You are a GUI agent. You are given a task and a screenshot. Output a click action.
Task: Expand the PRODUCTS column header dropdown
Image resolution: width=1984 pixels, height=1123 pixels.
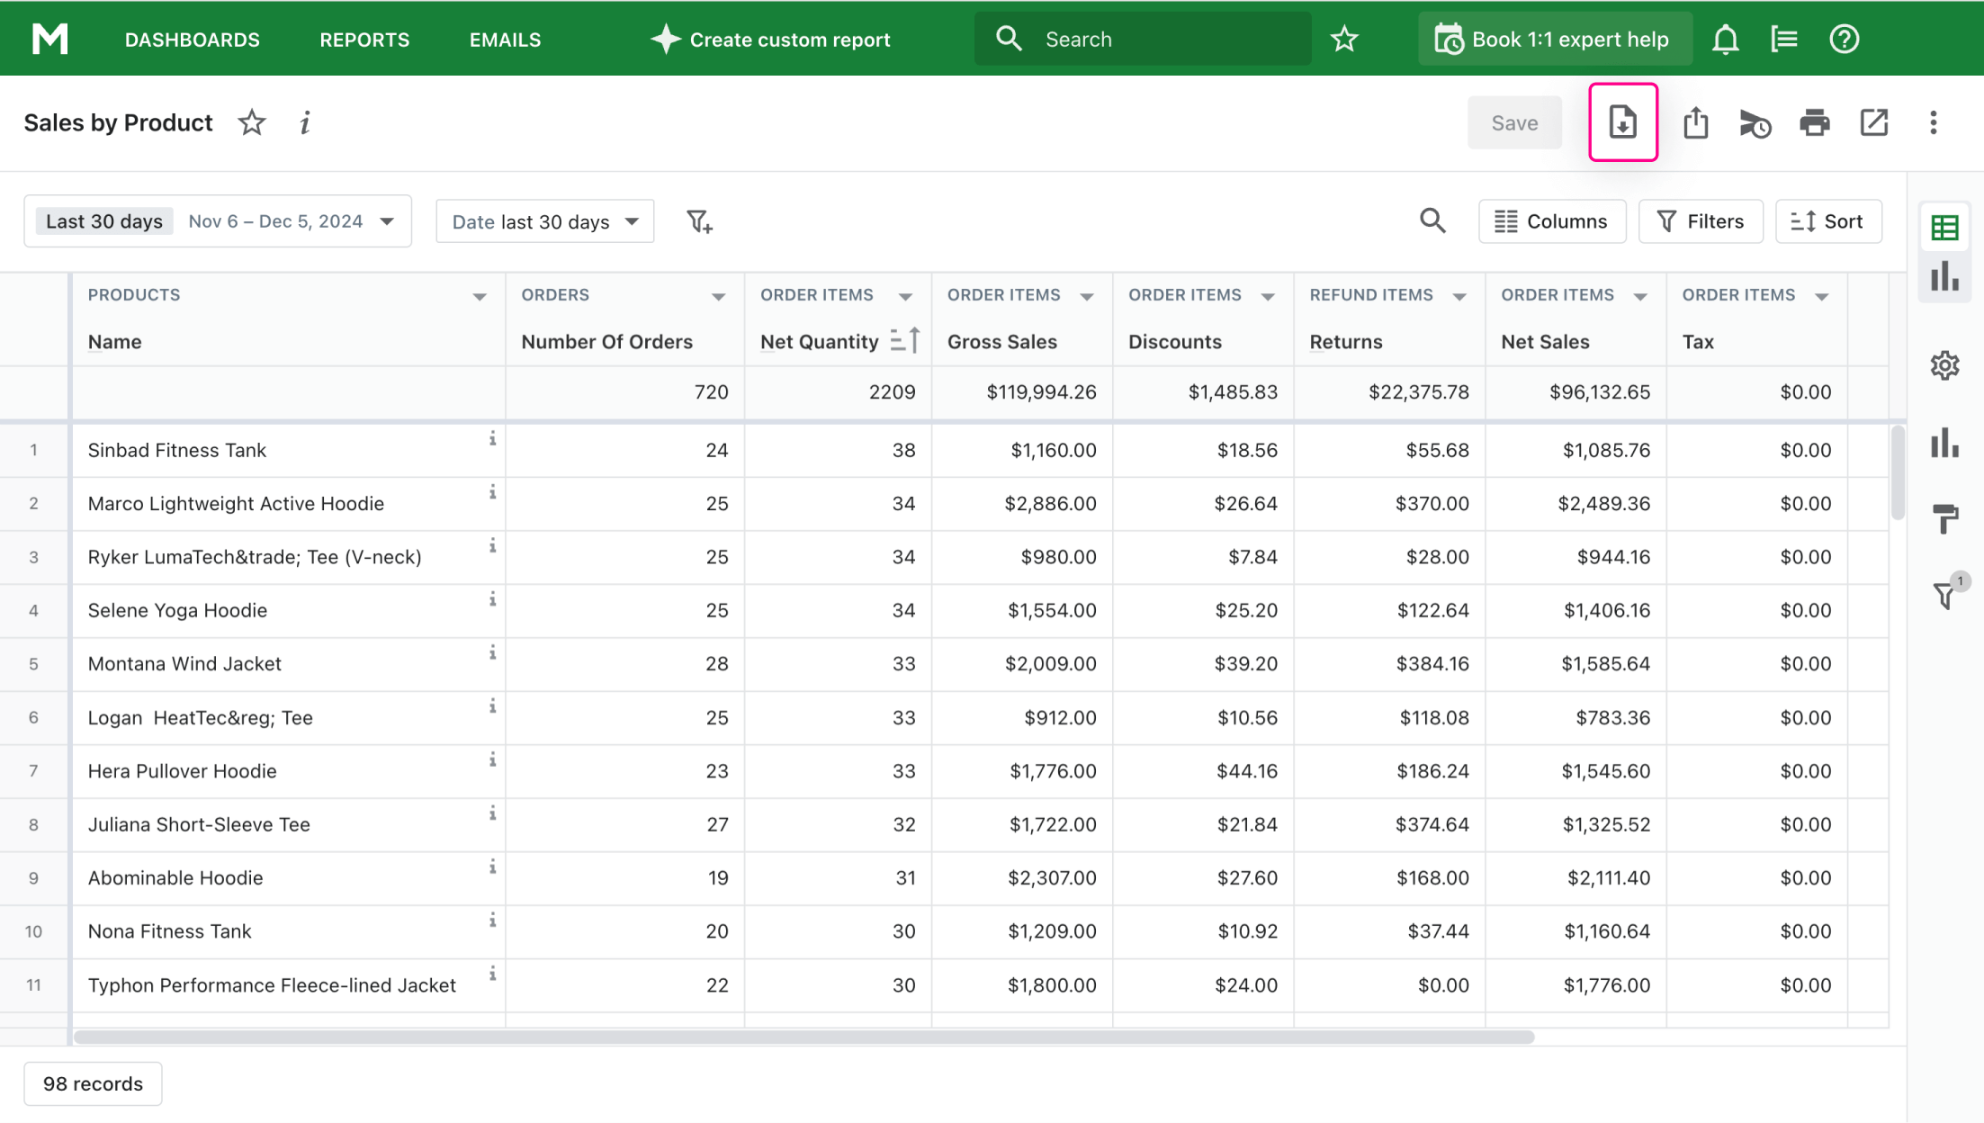pos(480,296)
